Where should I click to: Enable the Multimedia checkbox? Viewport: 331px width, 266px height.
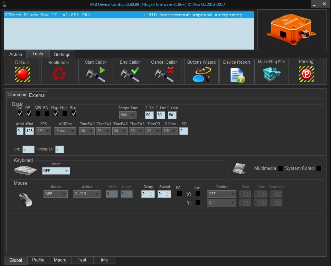280,168
